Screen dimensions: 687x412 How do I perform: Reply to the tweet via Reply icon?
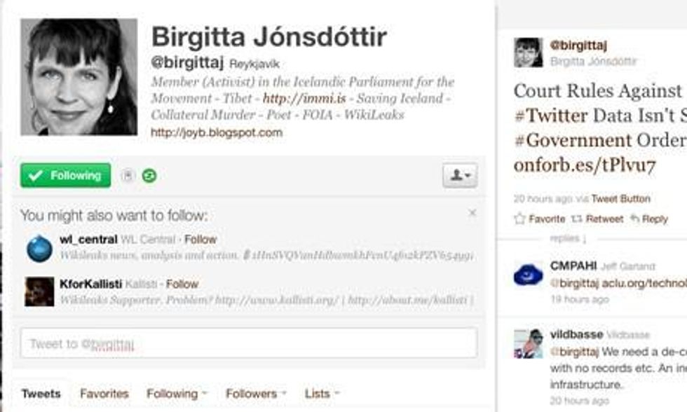tap(649, 219)
